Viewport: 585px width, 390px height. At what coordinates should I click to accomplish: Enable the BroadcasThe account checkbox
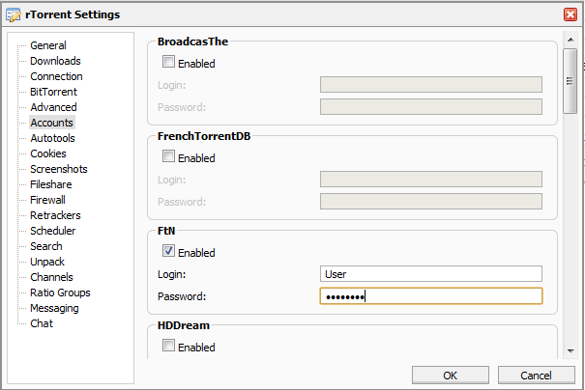169,63
